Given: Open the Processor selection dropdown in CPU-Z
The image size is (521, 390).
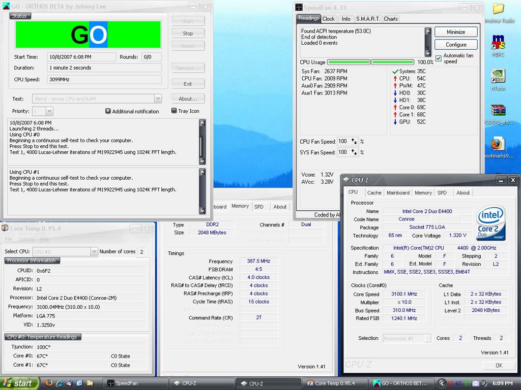Looking at the screenshot, I should pyautogui.click(x=427, y=338).
